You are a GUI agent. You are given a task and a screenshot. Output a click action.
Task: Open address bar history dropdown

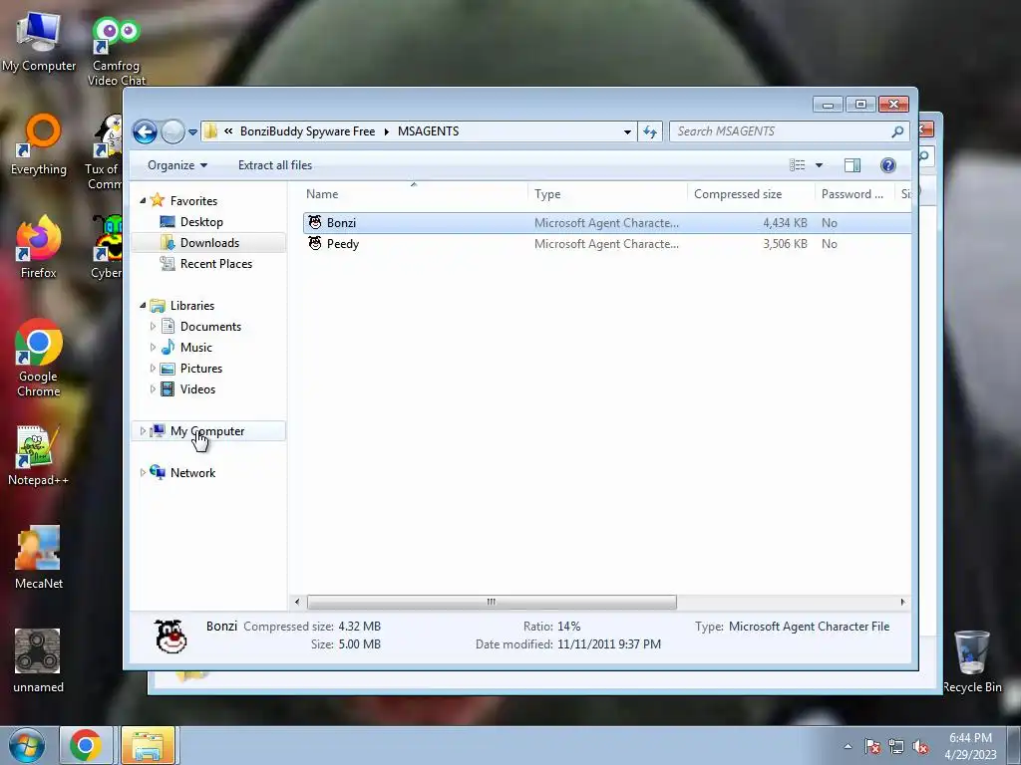[627, 132]
